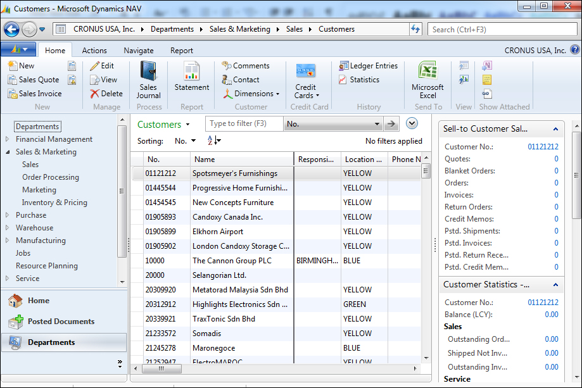Image resolution: width=582 pixels, height=388 pixels.
Task: Collapse the Customer Statistics factbox
Action: pyautogui.click(x=555, y=285)
